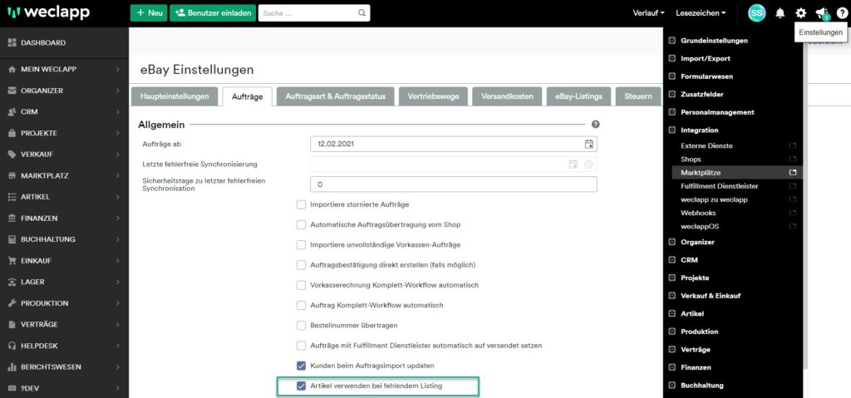Click Benutzer einladen button
851x398 pixels.
(213, 13)
